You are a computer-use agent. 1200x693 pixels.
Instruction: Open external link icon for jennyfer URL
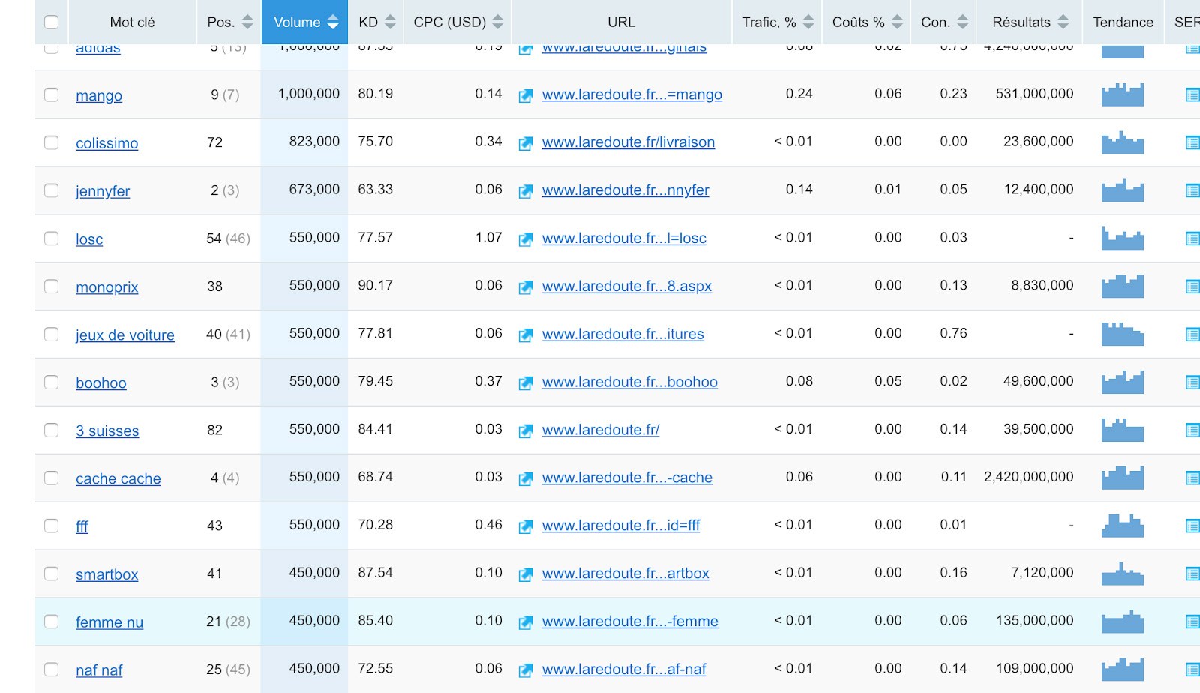click(x=526, y=191)
